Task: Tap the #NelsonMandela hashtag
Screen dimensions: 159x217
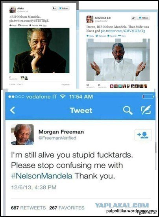Action: pyautogui.click(x=42, y=176)
